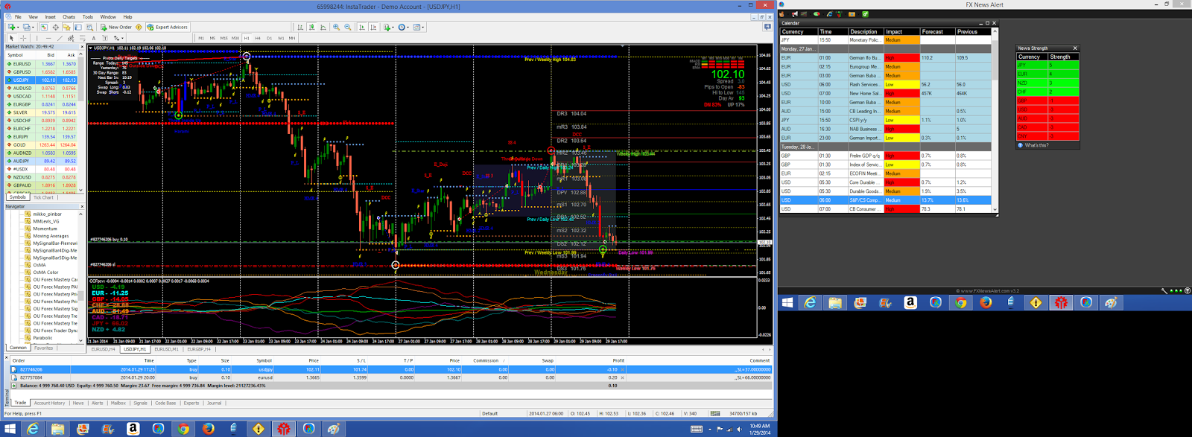Toggle the Data Window toolbar icon

[x=56, y=27]
